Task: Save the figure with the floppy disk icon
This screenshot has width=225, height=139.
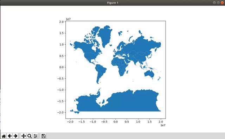Action: (44, 136)
